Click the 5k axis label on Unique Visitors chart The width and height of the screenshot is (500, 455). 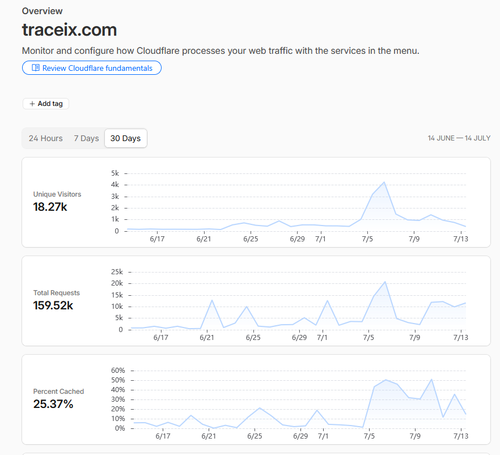[115, 173]
